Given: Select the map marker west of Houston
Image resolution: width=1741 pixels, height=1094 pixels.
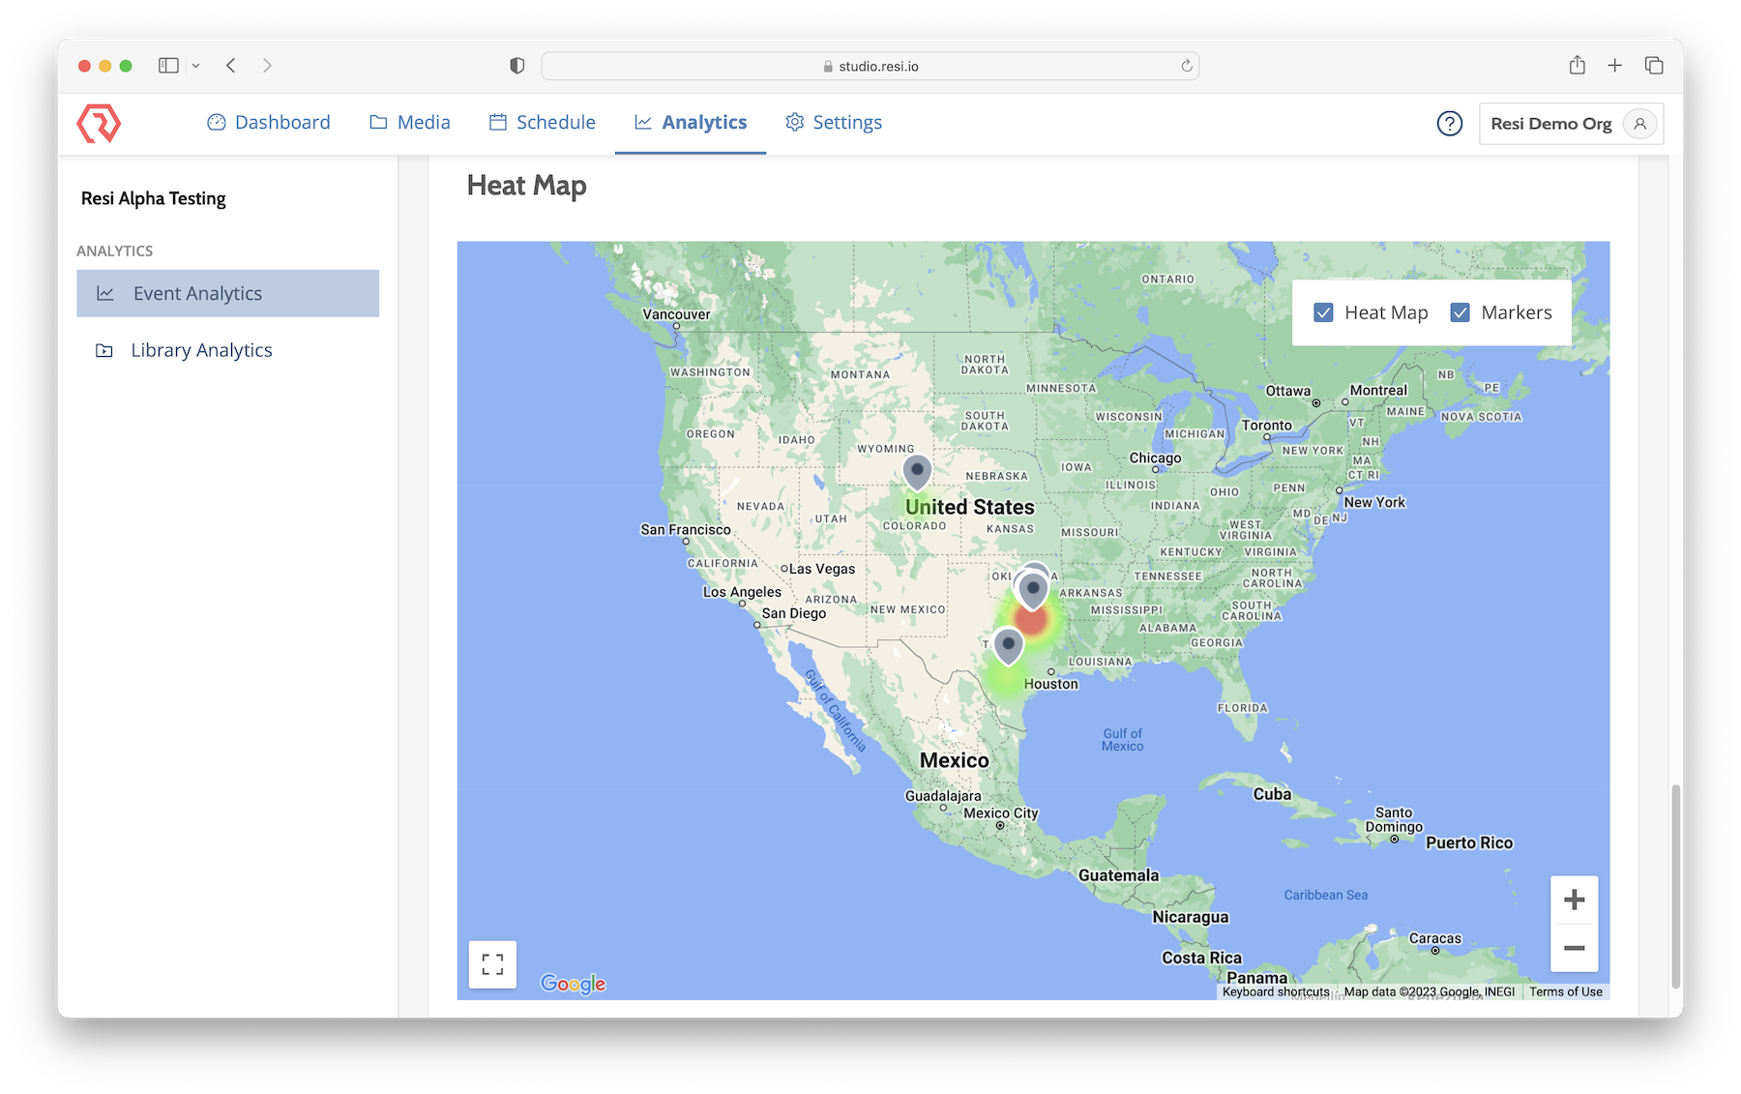Looking at the screenshot, I should 1008,647.
